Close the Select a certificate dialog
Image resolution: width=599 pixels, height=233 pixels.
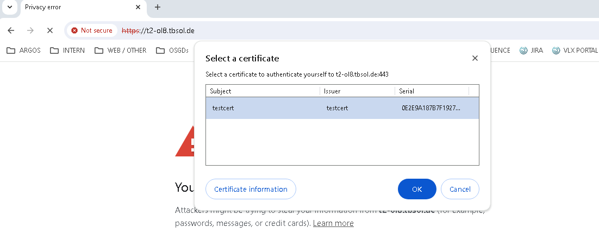tap(475, 58)
